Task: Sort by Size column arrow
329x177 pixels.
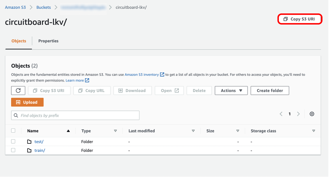Action: (x=238, y=131)
